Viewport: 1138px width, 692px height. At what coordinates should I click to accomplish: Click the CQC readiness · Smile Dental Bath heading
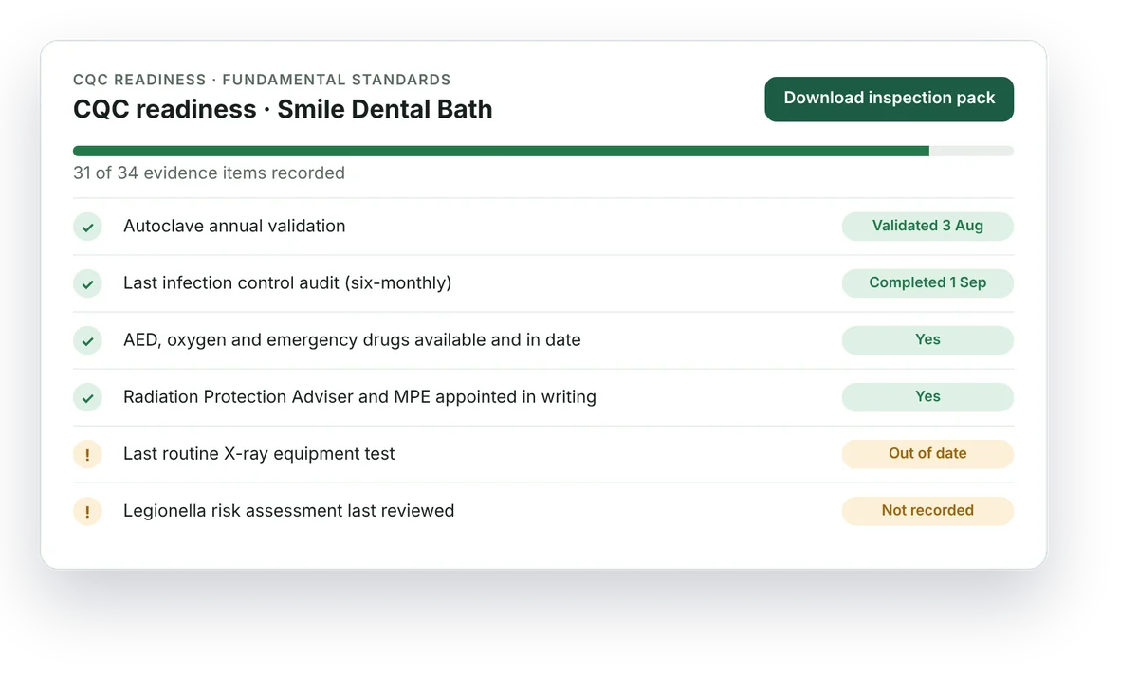pos(283,109)
